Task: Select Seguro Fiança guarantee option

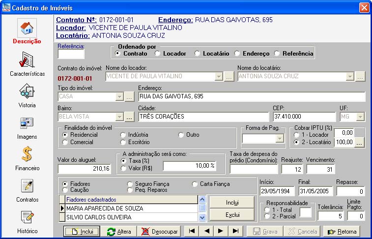Action: [x=130, y=184]
